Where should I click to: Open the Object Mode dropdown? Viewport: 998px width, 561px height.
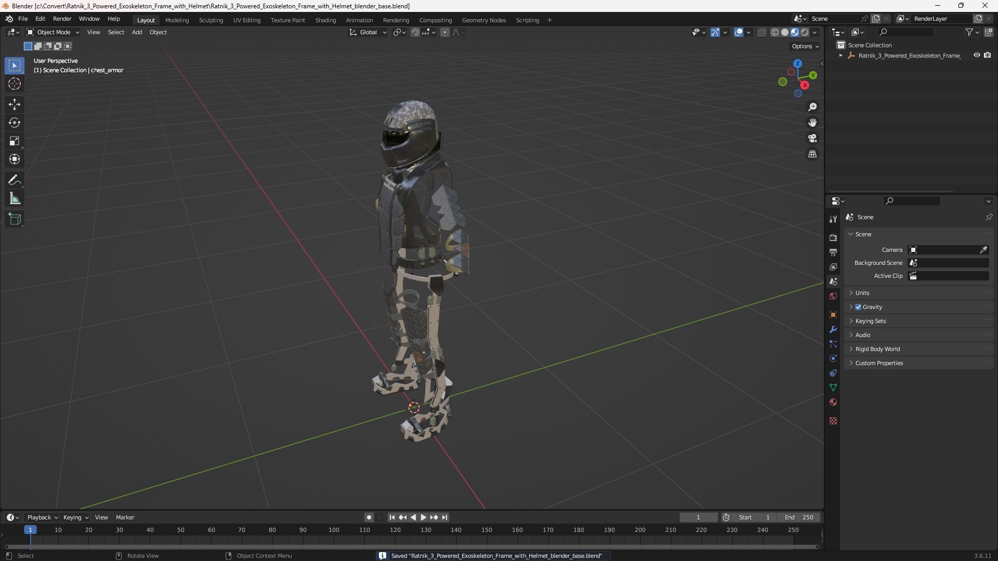(x=53, y=32)
